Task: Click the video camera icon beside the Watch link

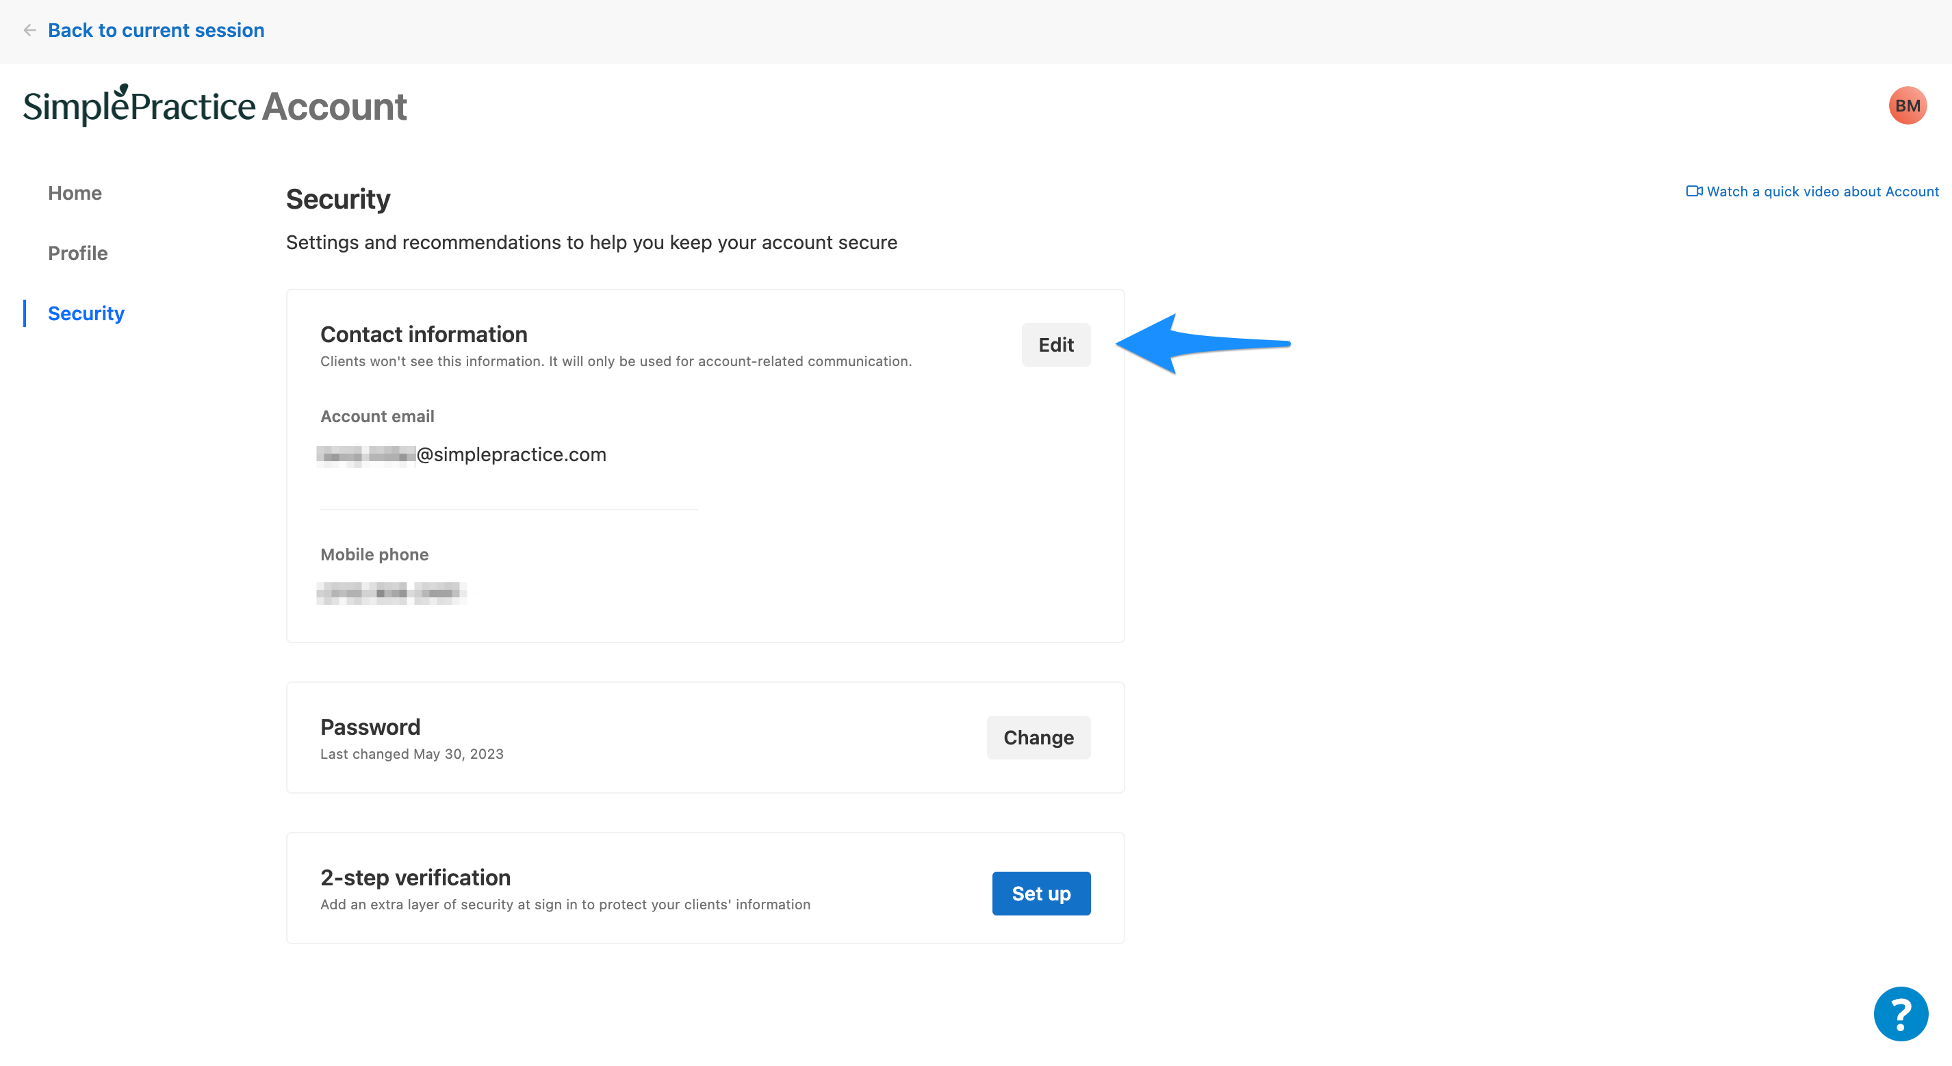Action: click(1693, 191)
